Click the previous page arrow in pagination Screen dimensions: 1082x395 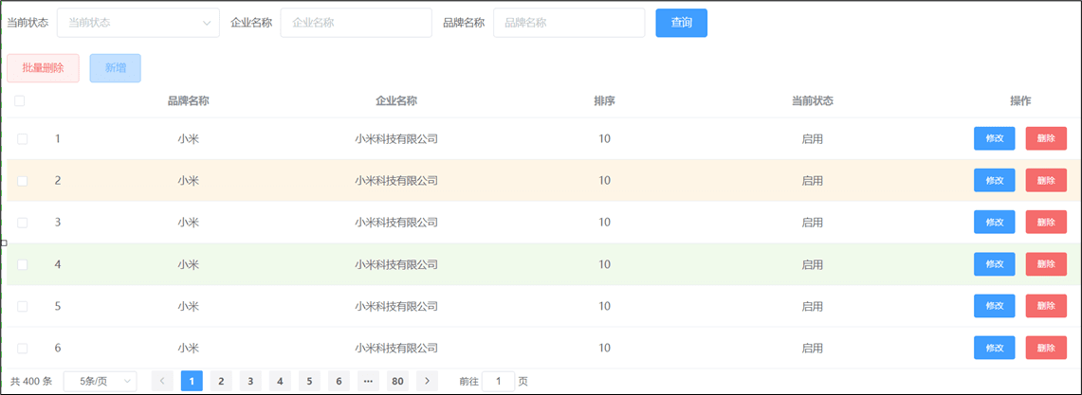coord(162,381)
